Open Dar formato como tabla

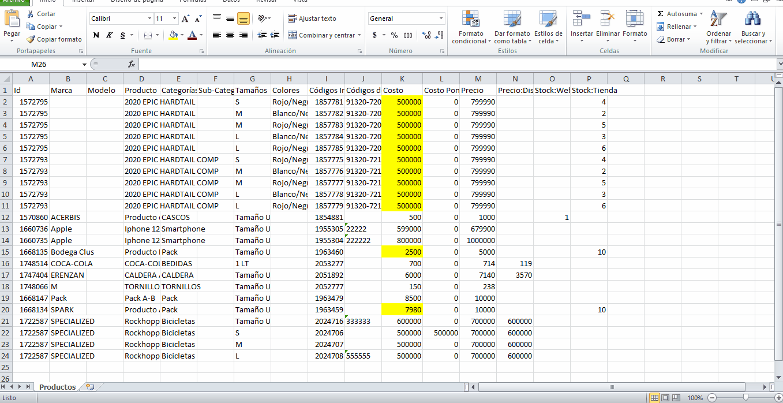(512, 28)
